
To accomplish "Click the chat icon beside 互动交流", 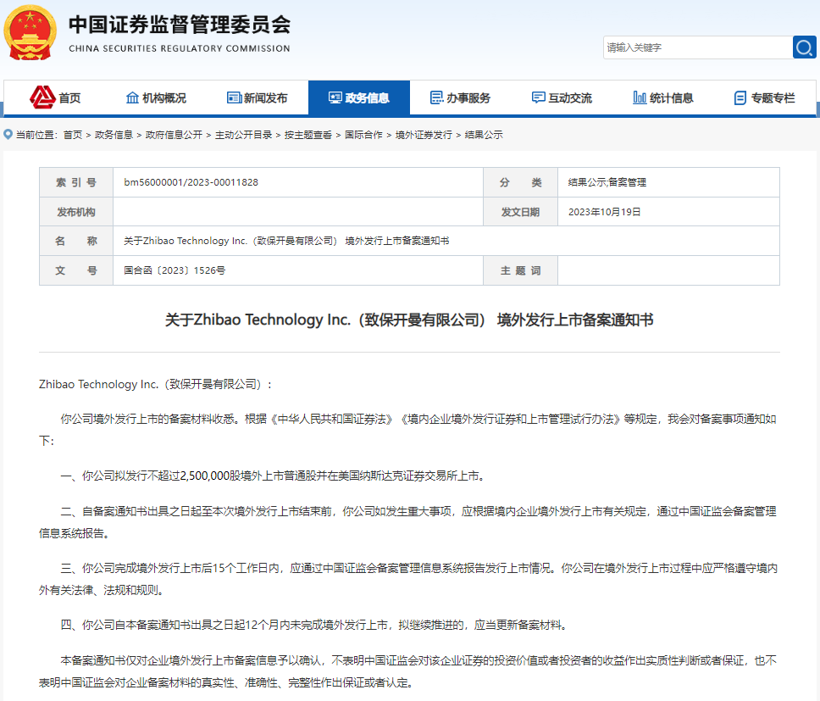I will [538, 97].
